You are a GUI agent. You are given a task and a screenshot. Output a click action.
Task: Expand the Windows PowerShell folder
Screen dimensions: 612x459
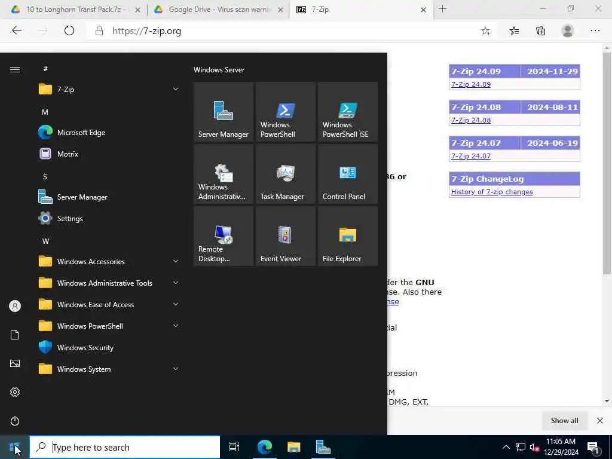109,326
